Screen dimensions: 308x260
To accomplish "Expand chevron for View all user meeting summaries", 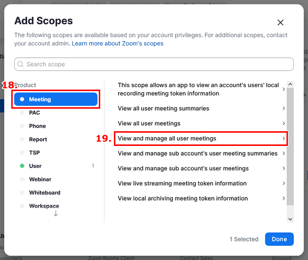I will point(284,108).
